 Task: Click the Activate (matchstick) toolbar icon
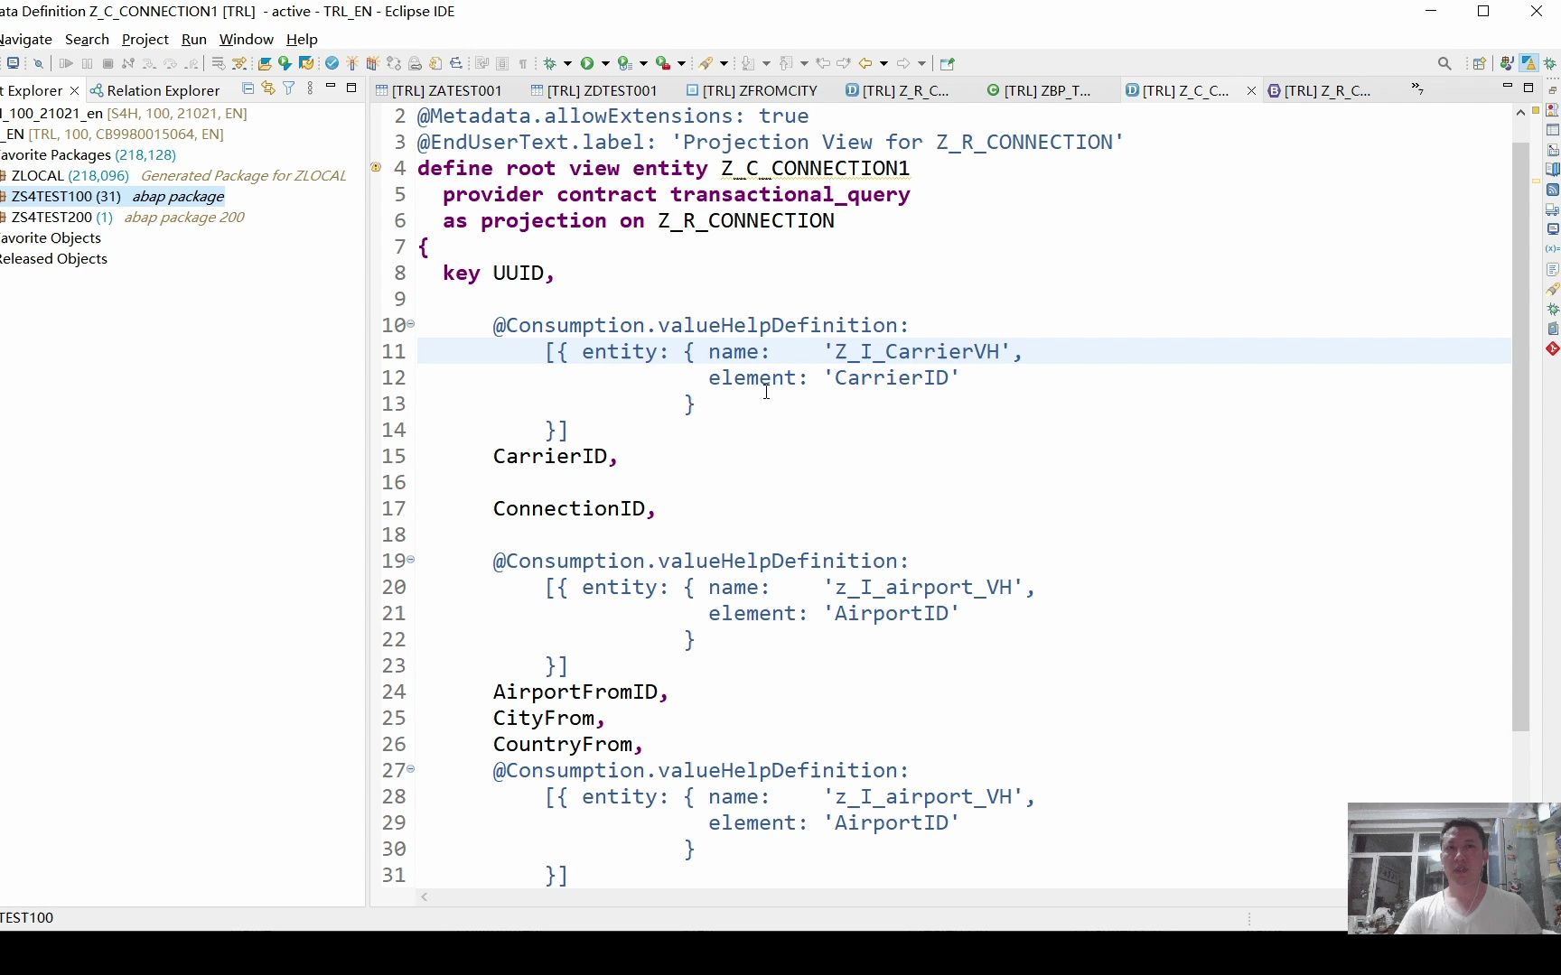point(352,63)
